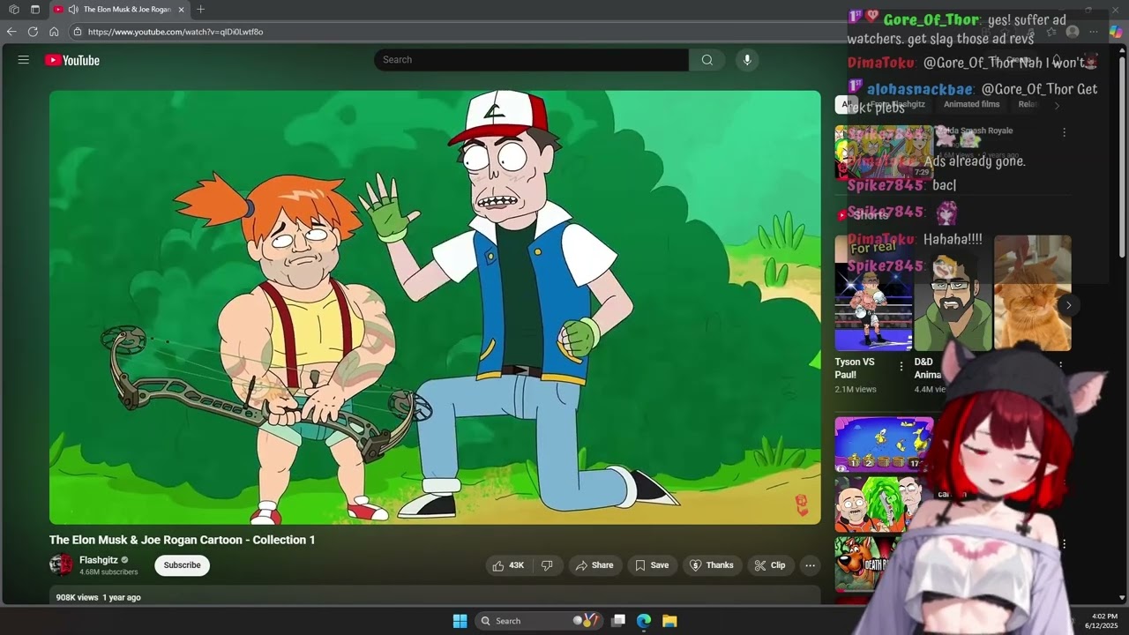Open more video actions ellipsis menu
The width and height of the screenshot is (1129, 635).
[x=810, y=565]
